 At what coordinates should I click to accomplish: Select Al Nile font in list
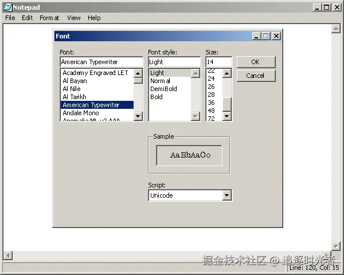click(x=97, y=89)
